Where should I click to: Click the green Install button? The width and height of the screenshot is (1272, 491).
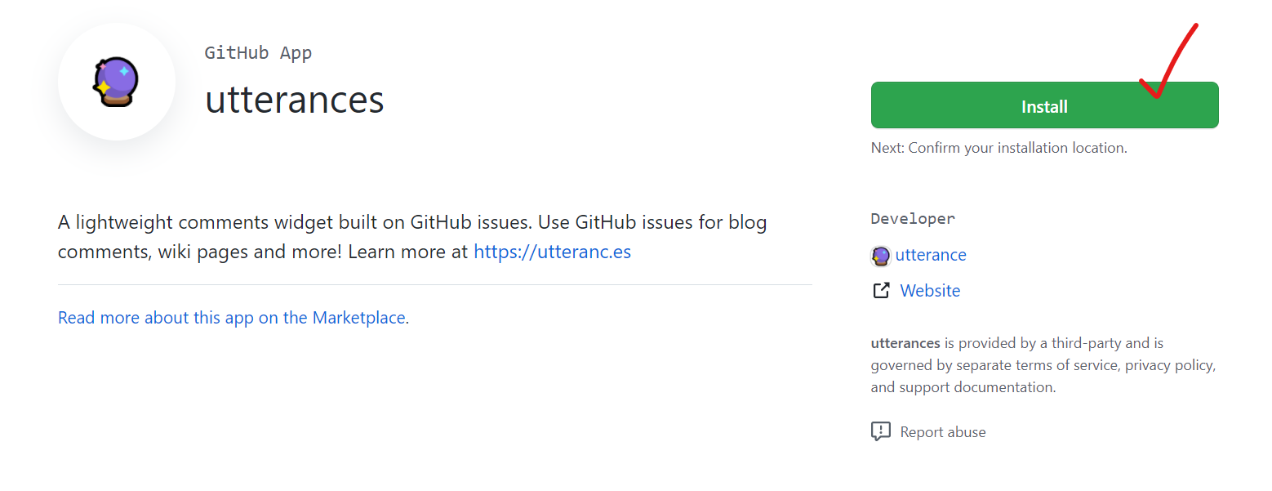coord(1044,105)
